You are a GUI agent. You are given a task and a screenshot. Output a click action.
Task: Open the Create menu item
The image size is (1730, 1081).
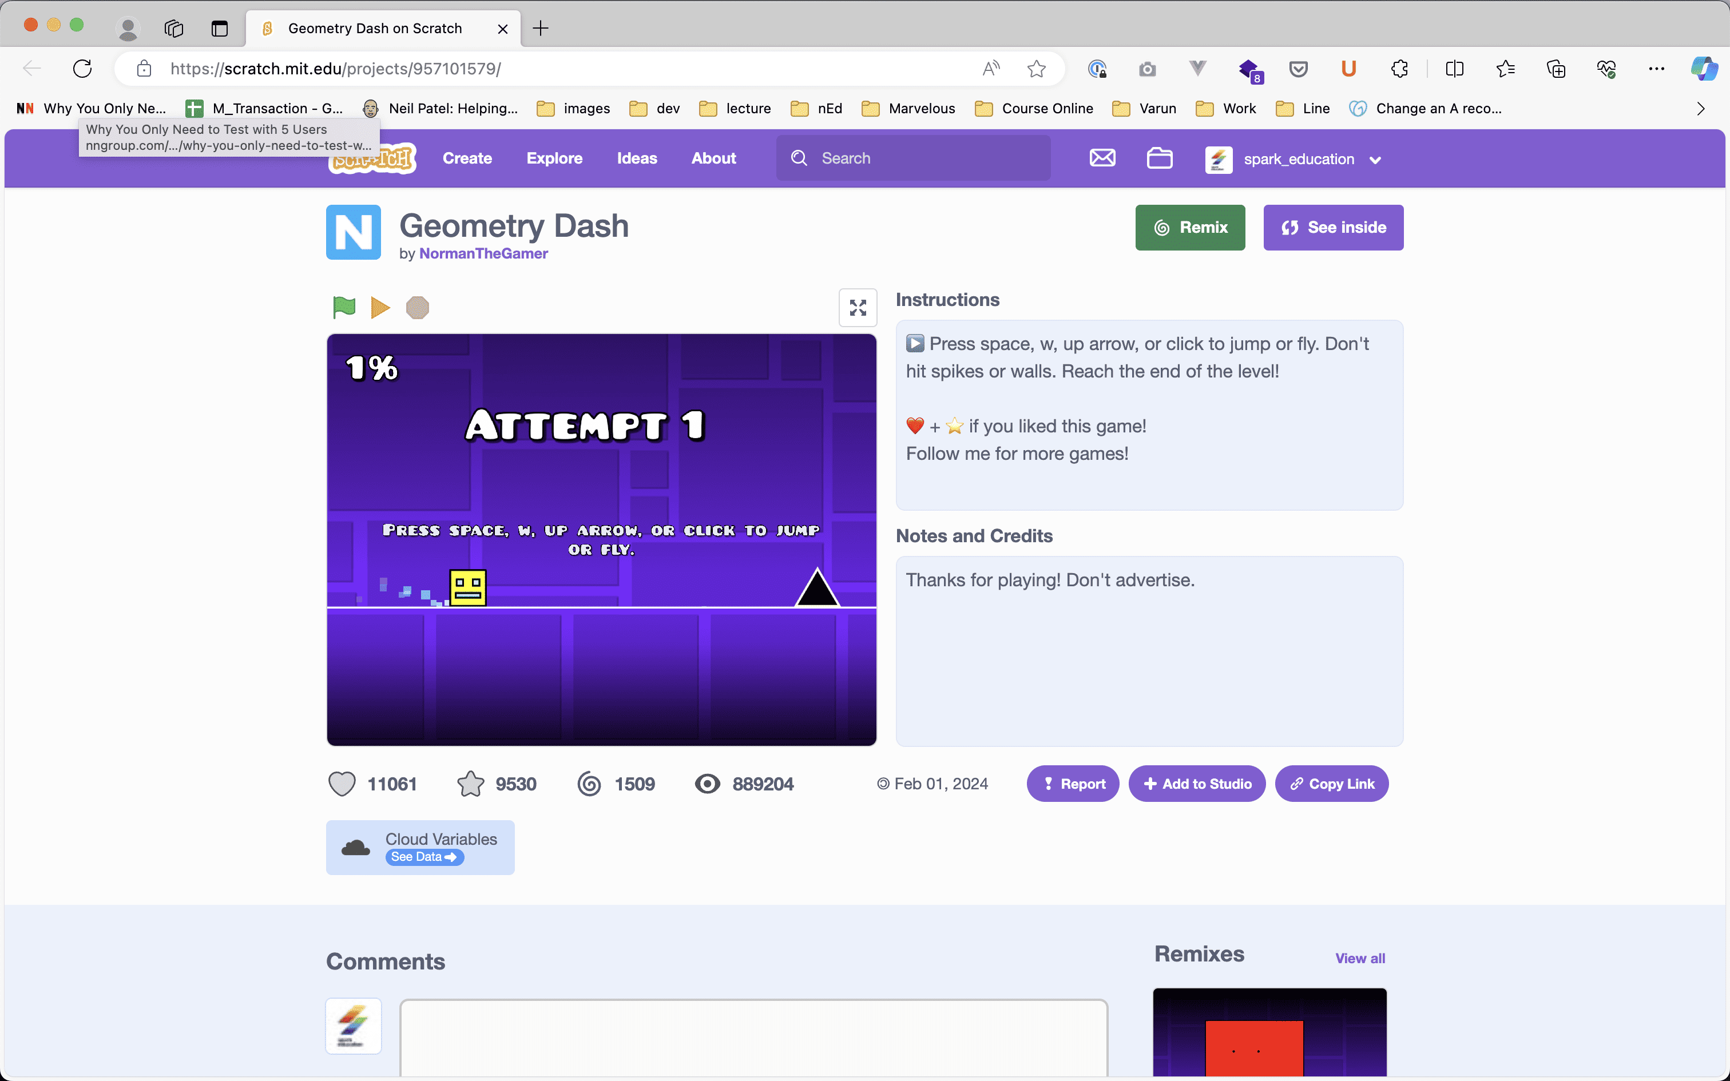coord(467,158)
